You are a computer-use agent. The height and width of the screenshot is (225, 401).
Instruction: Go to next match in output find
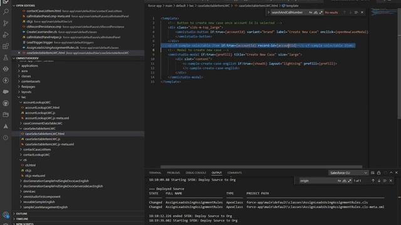tap(379, 181)
